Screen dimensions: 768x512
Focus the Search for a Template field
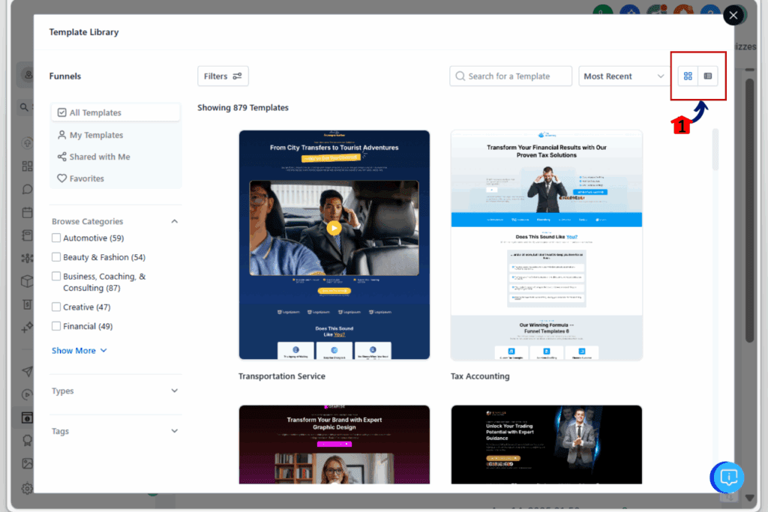[x=510, y=76]
